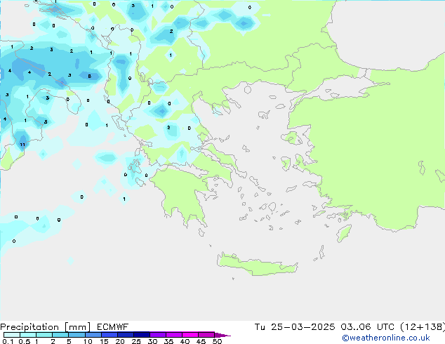445x344 pixels.
Task: Click the island of Crete on map
Action: [x=258, y=264]
